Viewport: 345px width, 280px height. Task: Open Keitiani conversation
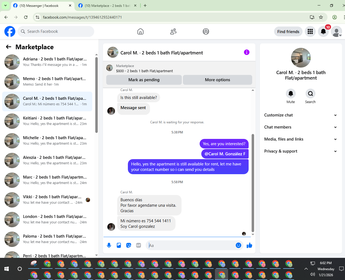click(x=47, y=121)
